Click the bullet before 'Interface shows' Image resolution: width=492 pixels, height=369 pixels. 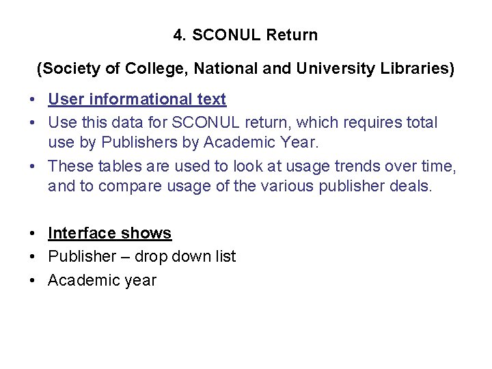[x=32, y=234]
